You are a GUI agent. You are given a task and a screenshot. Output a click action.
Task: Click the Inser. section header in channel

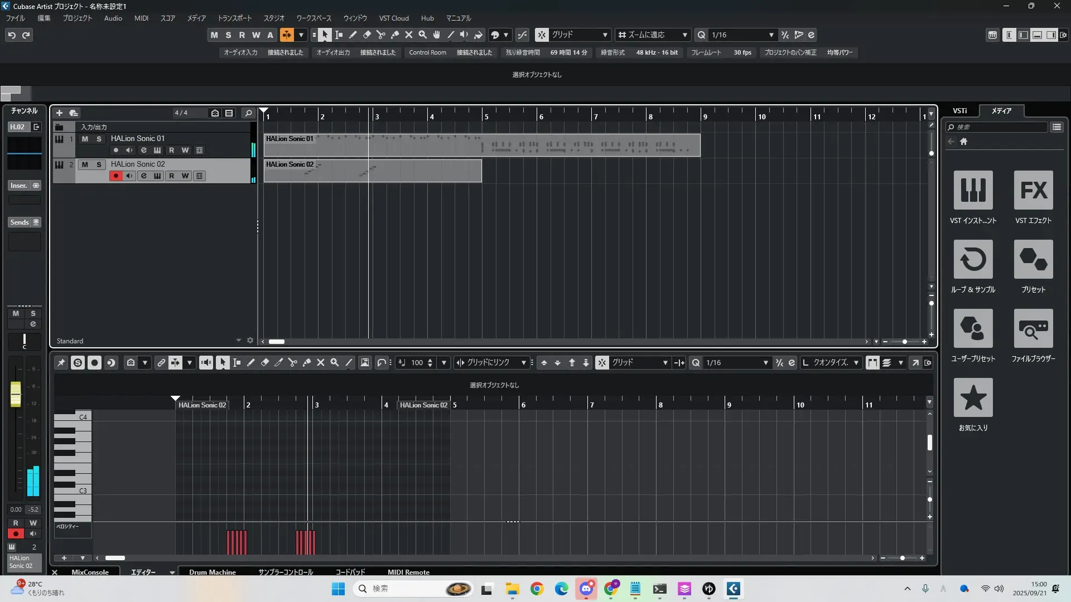19,186
